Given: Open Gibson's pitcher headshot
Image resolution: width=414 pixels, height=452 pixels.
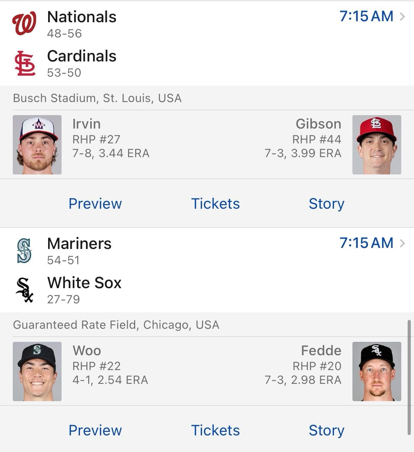Looking at the screenshot, I should click(x=376, y=145).
